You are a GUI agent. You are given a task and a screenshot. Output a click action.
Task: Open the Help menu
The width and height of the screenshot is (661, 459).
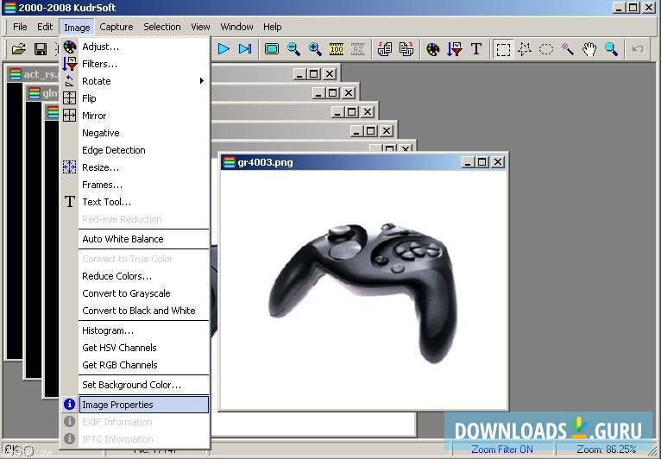[273, 27]
